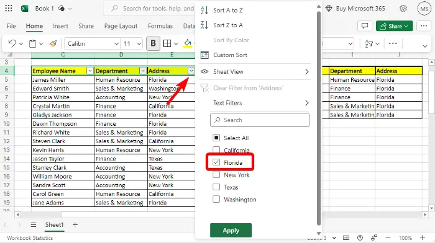Click the filter menu vertical scrollbar
The height and width of the screenshot is (243, 435).
pos(319,119)
